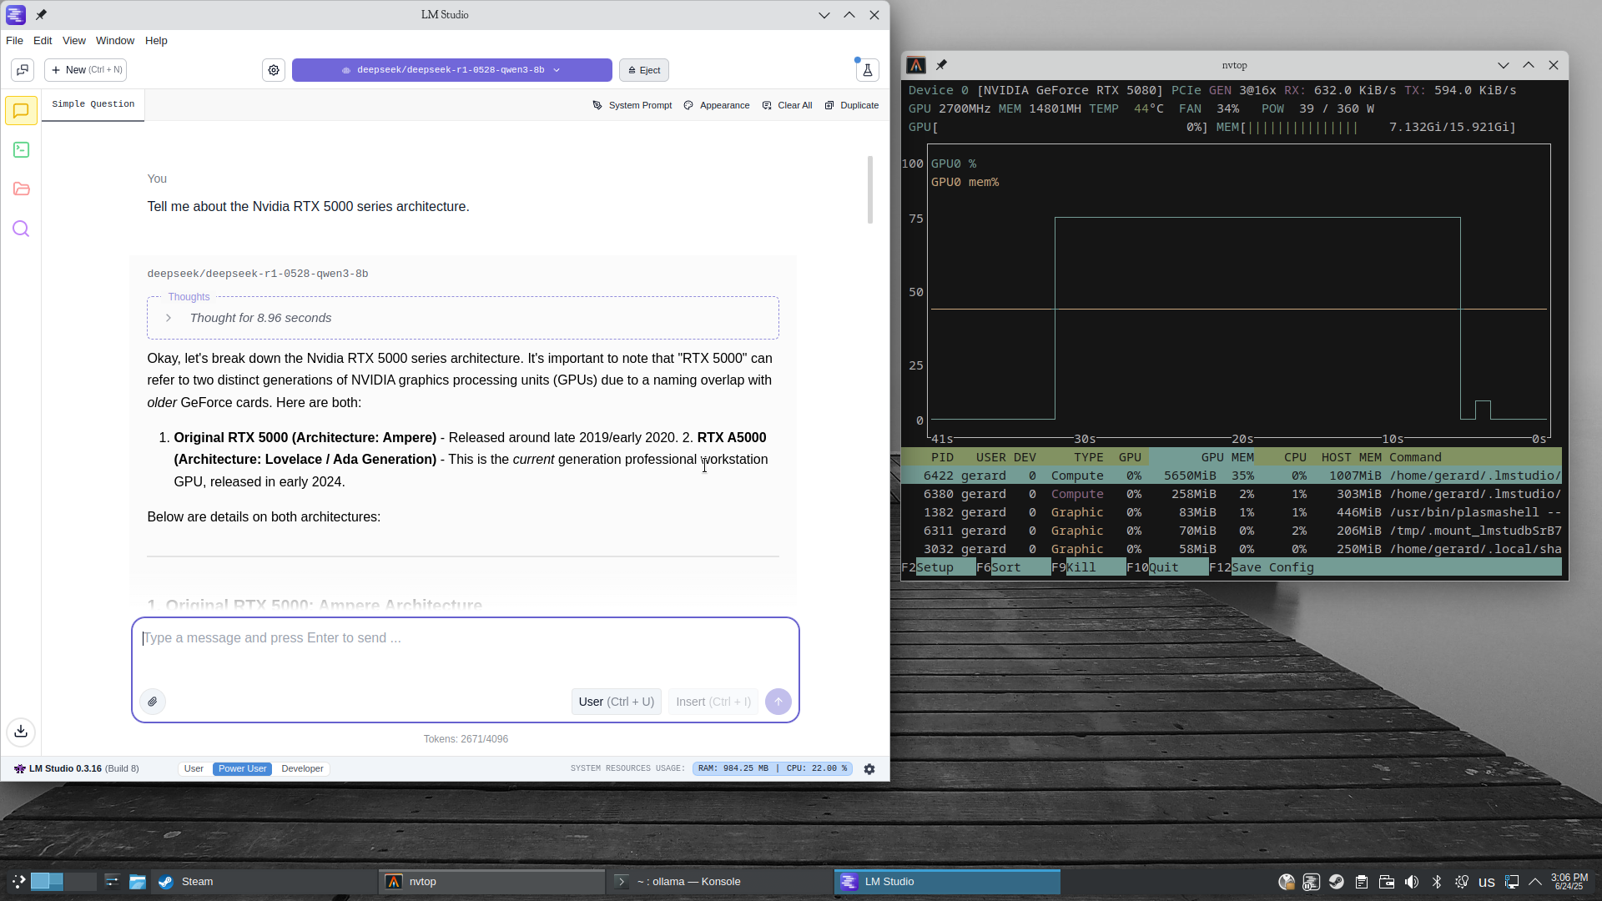Click the chat vertical scrollbar
1602x901 pixels.
pyautogui.click(x=870, y=190)
